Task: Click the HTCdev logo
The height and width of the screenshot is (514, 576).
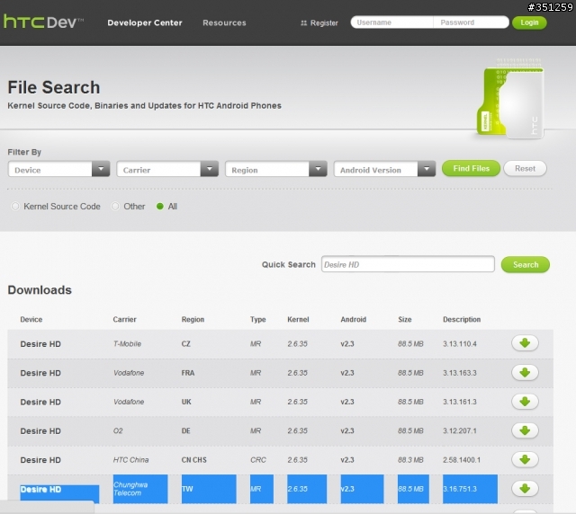Action: click(43, 22)
